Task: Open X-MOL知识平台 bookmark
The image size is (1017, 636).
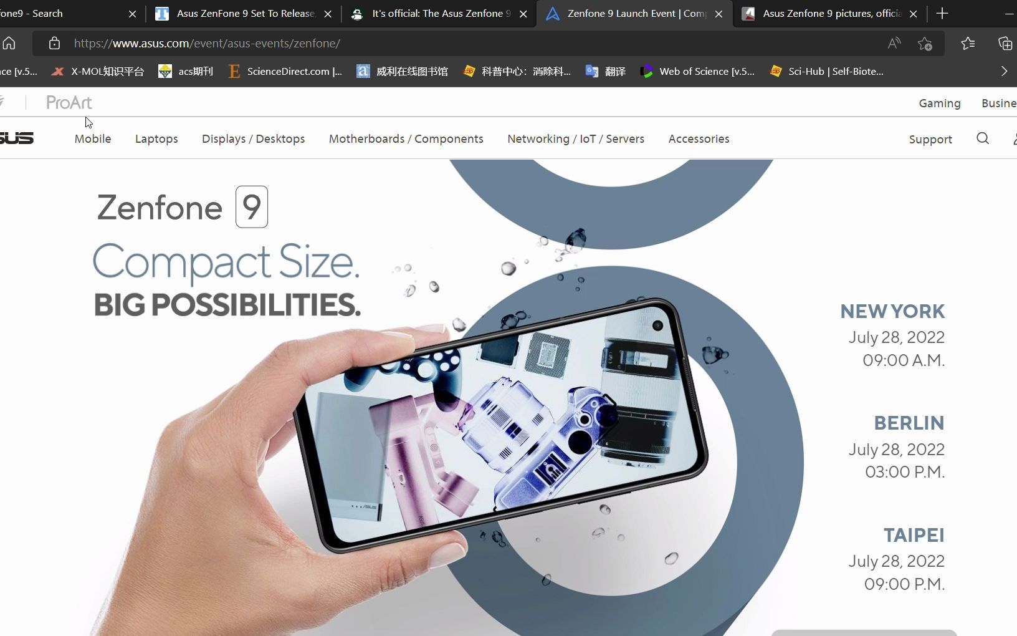Action: pyautogui.click(x=98, y=71)
